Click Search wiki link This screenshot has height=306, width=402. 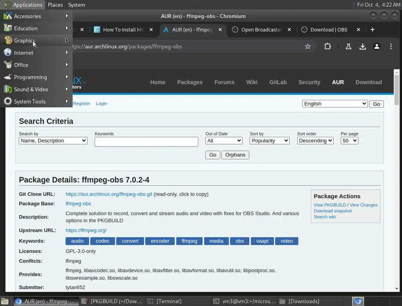(325, 217)
